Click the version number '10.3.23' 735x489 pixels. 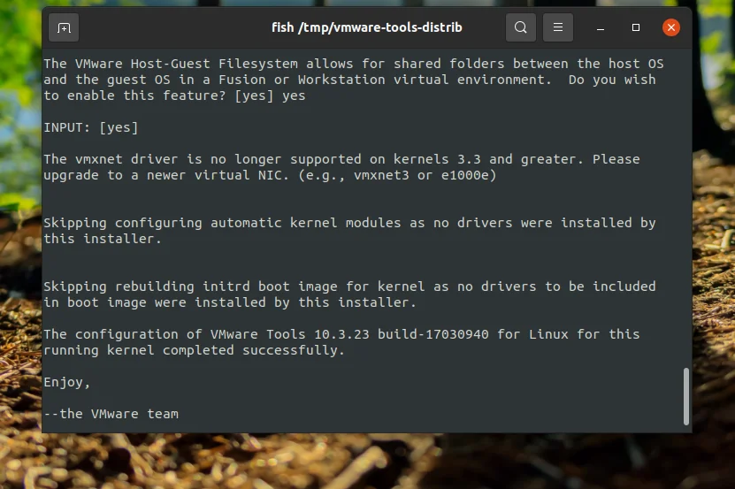(x=341, y=334)
